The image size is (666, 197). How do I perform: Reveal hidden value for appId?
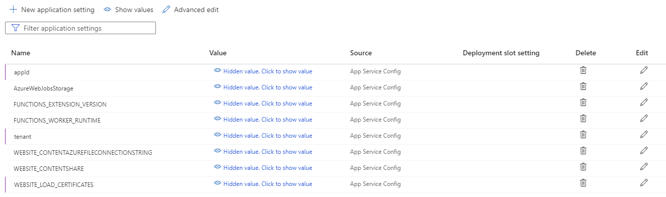(x=263, y=71)
